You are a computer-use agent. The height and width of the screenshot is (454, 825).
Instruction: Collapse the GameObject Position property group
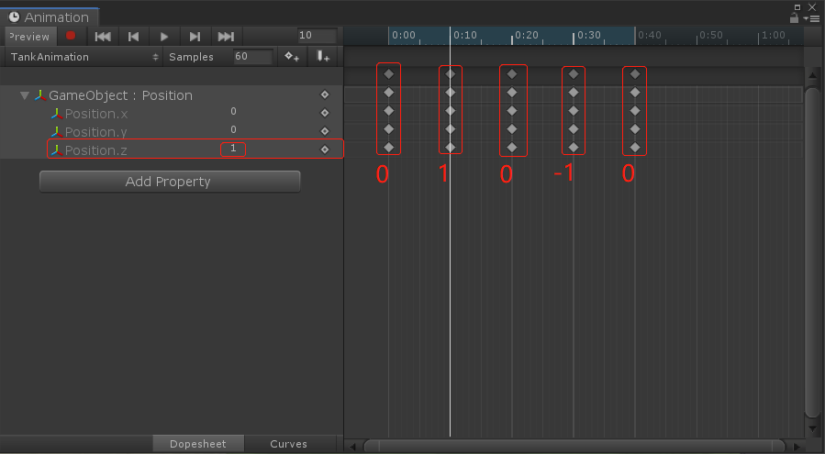(x=24, y=95)
